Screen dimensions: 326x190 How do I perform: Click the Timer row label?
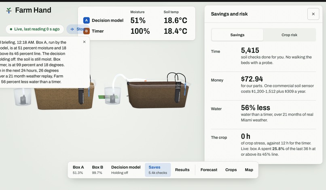click(98, 31)
